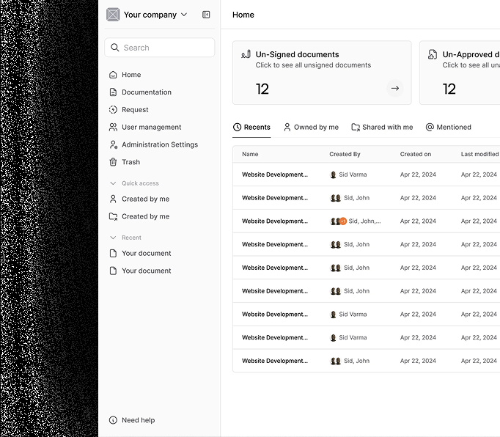Click the Search input field
This screenshot has width=500, height=437.
click(x=160, y=48)
